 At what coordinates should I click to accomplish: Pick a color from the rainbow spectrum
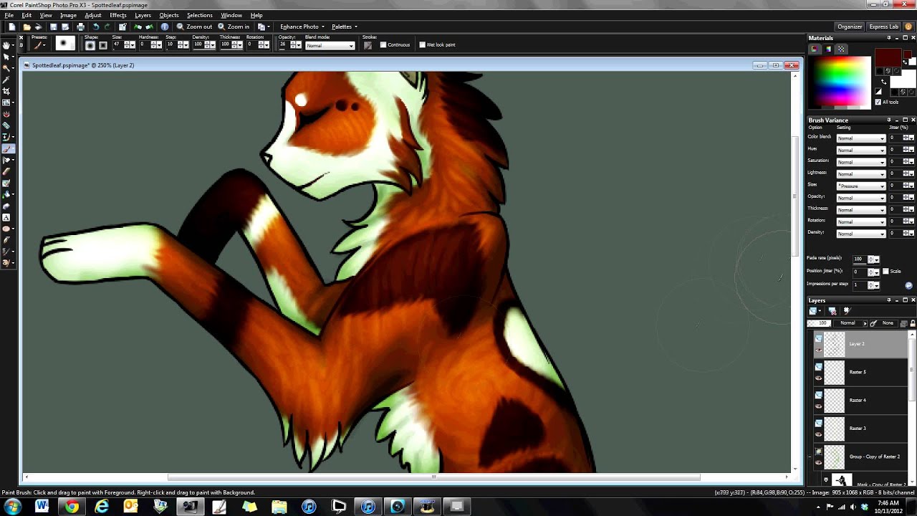[x=839, y=81]
